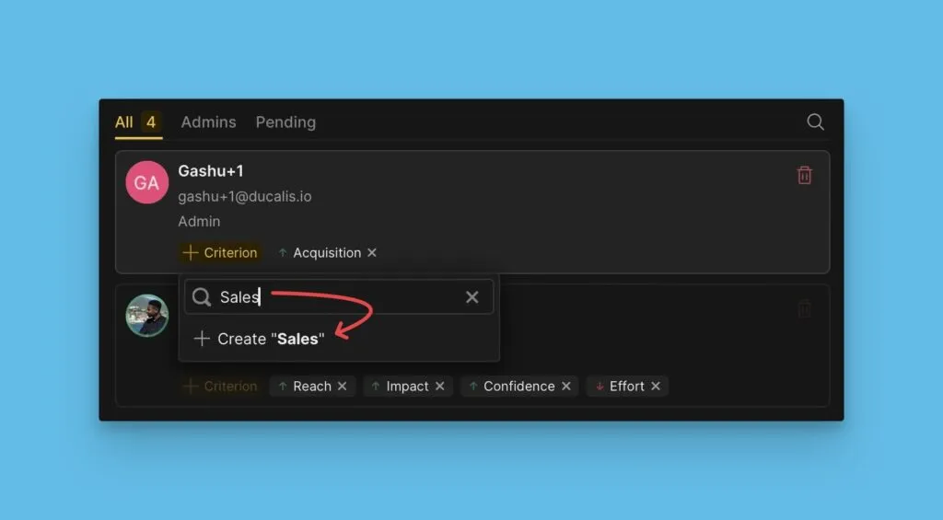This screenshot has height=520, width=943.
Task: Remove the Confidence criterion tag
Action: point(565,387)
